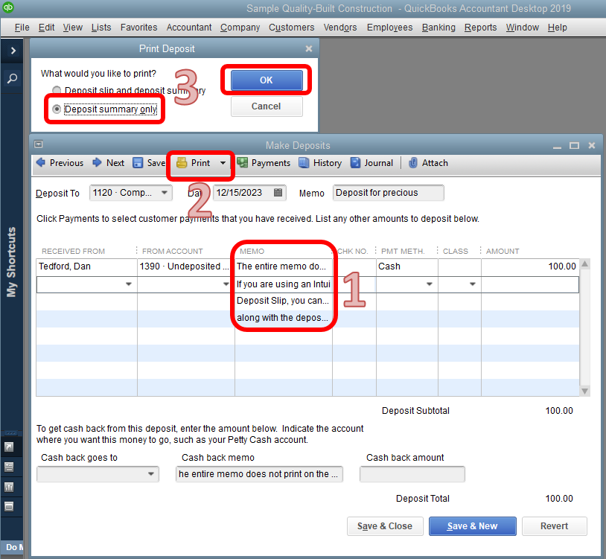Select Deposit slip and deposit summary option

point(57,90)
